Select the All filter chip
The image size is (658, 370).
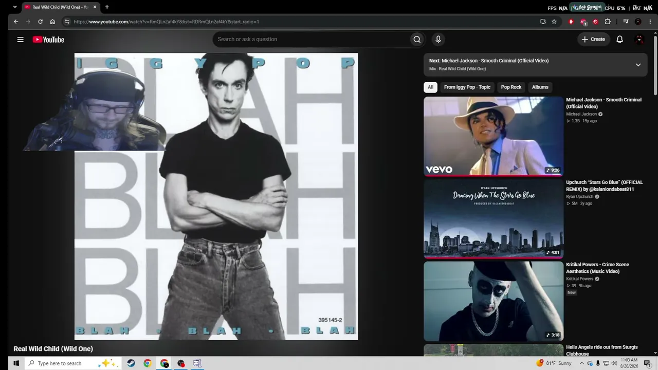430,87
